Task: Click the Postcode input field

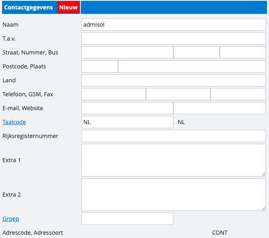Action: pyautogui.click(x=100, y=66)
